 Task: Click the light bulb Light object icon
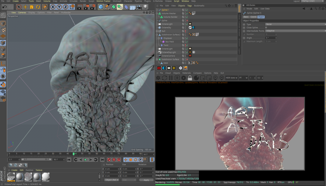click(x=145, y=7)
